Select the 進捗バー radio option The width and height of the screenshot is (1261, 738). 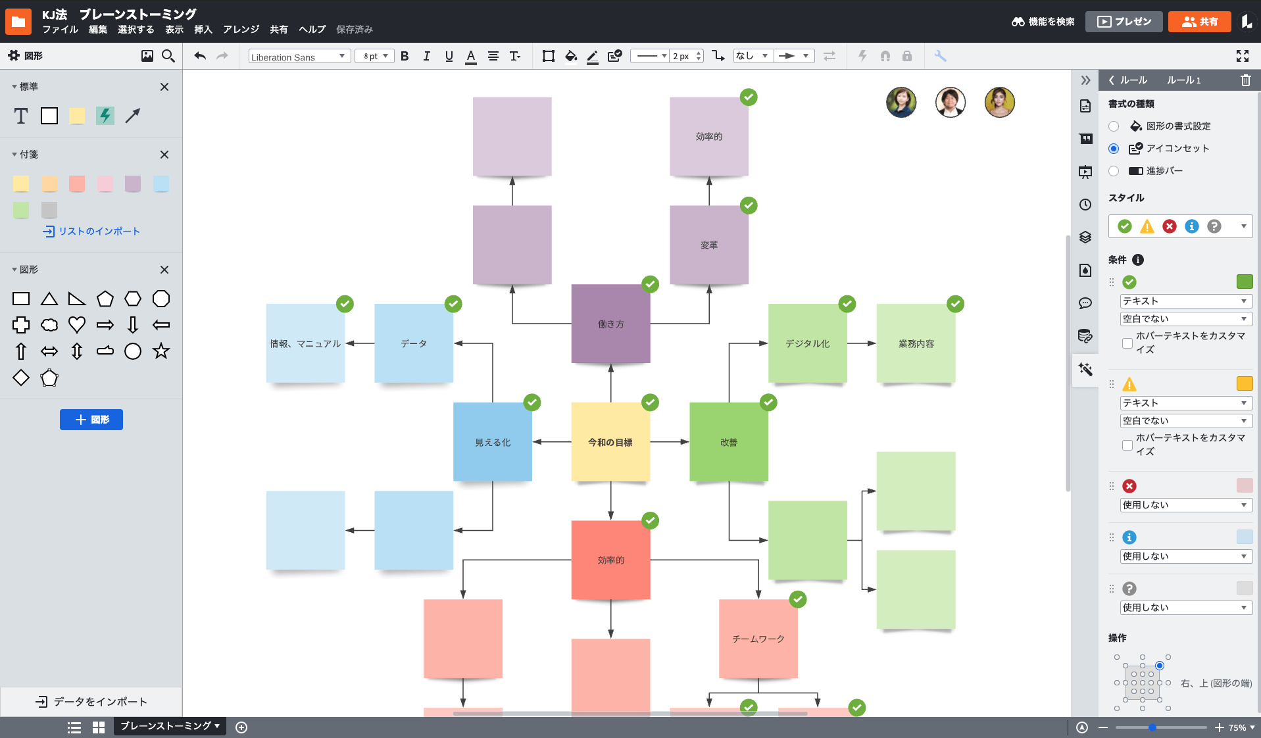[x=1114, y=171]
